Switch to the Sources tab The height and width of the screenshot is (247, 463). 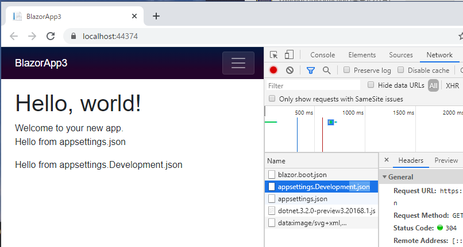click(401, 55)
